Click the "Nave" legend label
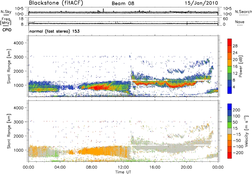 240,22
